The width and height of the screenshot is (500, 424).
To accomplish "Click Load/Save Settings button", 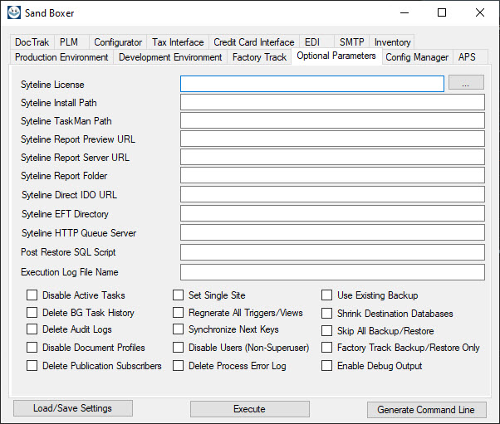I will (73, 408).
